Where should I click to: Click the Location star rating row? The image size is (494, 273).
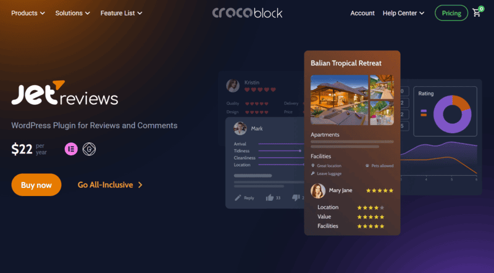pyautogui.click(x=371, y=208)
